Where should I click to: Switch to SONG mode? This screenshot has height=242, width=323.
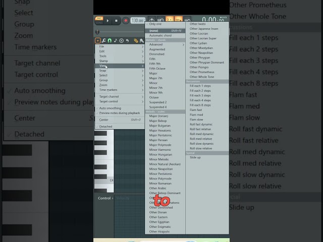[x=99, y=22]
